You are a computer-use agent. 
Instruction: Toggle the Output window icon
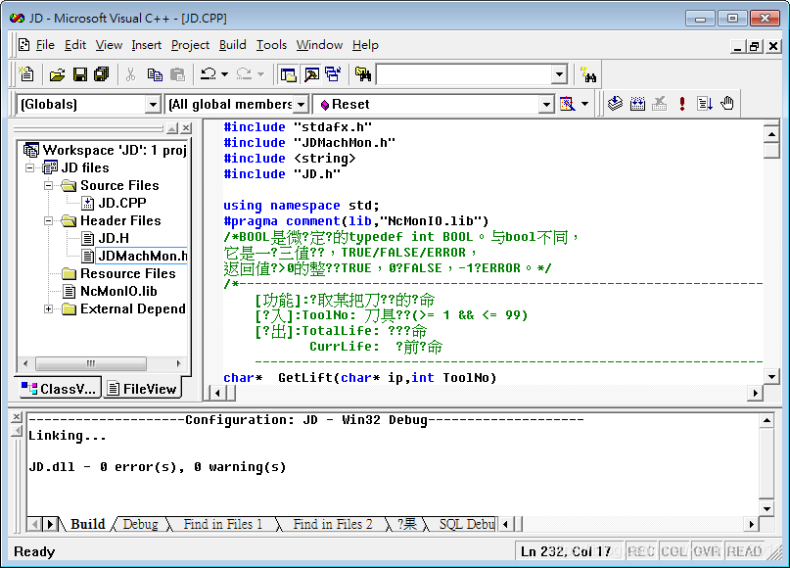coord(311,74)
